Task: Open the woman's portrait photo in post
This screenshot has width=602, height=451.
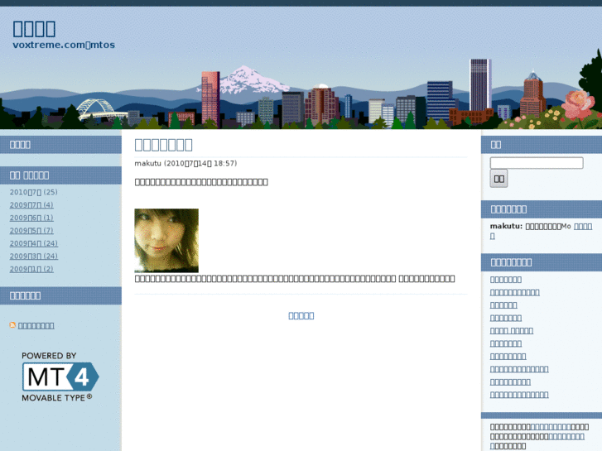Action: click(x=166, y=240)
